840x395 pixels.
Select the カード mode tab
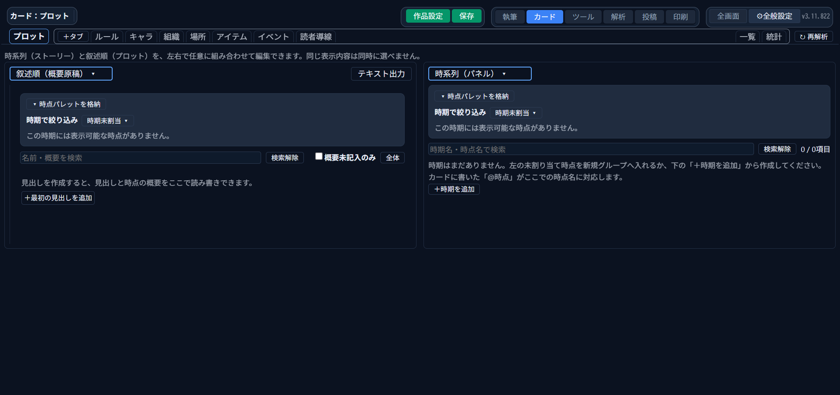click(x=544, y=17)
